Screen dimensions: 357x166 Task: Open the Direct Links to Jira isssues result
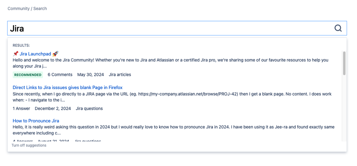[68, 87]
